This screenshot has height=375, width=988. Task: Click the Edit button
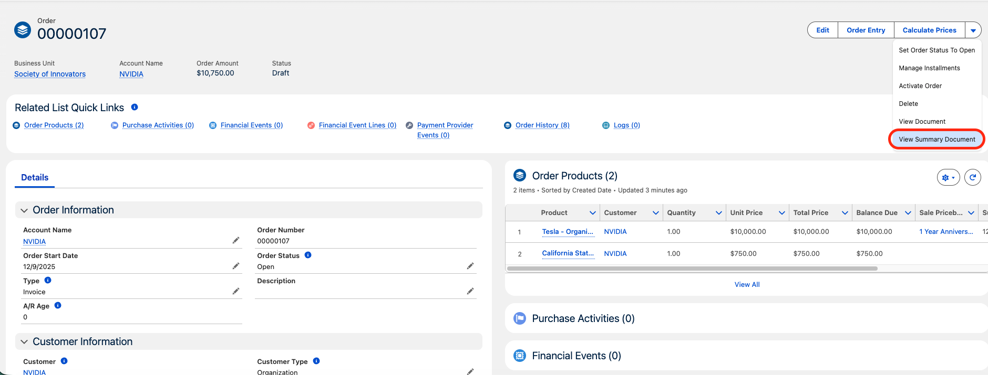point(822,30)
